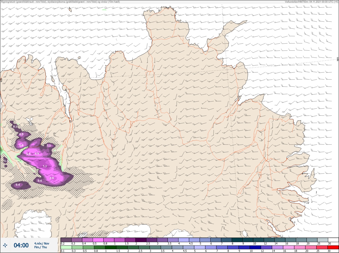339x253 pixels.
Task: Click the 04:00 forecast time display
Action: (x=21, y=245)
